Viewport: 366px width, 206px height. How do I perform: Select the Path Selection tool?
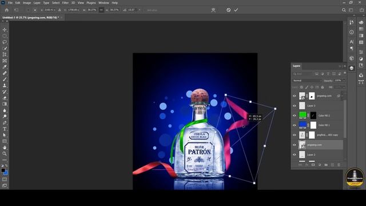click(5, 135)
